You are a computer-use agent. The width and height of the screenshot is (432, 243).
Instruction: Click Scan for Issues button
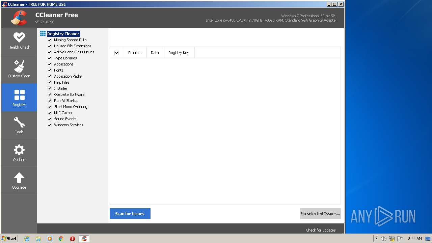click(x=130, y=214)
